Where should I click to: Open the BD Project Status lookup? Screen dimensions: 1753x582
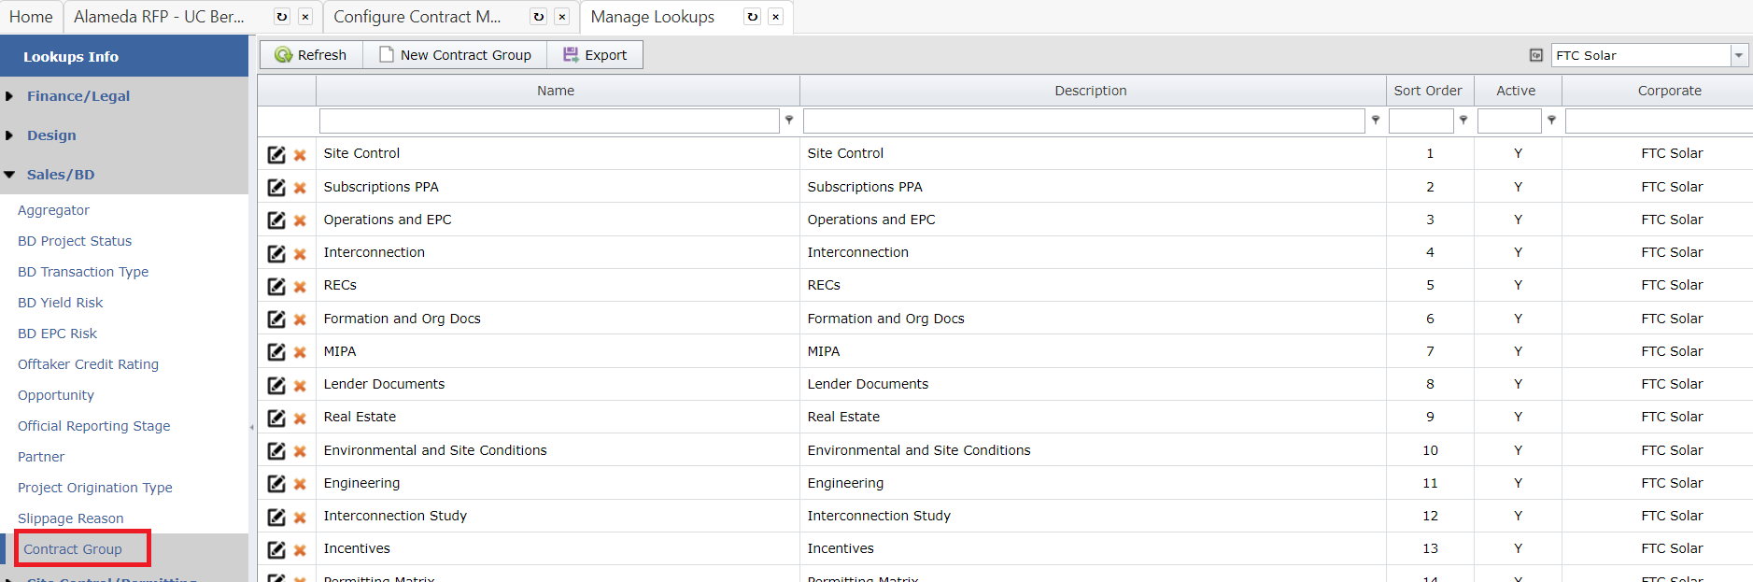coord(75,241)
